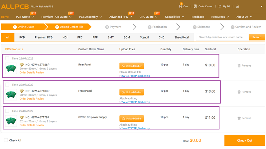Tick the Check All checkbox
The image size is (266, 149).
tap(6, 140)
